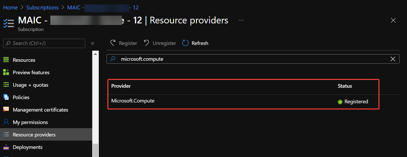Screen dimensions: 407x157
Task: Click the circular Refresh icon
Action: click(185, 43)
